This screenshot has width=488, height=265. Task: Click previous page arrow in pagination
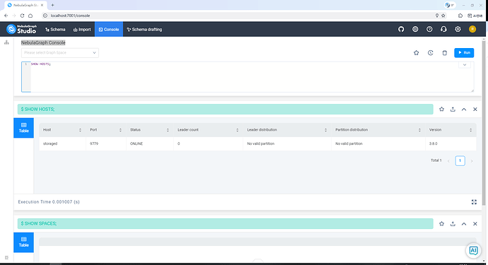click(x=448, y=161)
